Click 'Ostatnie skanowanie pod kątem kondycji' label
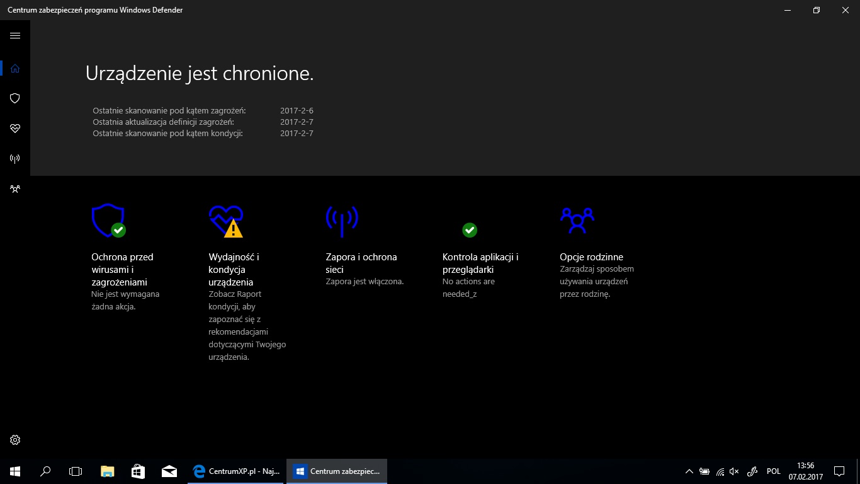Screen dimensions: 860x484 [167, 134]
